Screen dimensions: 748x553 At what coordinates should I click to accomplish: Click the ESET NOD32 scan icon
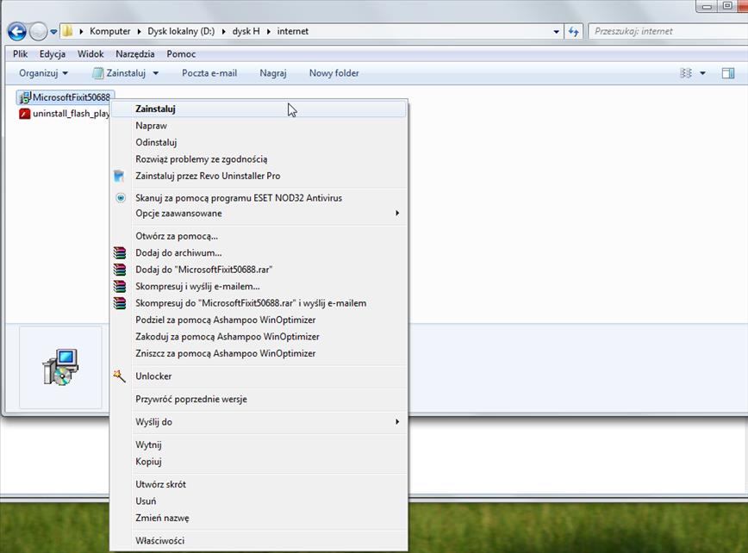point(121,197)
